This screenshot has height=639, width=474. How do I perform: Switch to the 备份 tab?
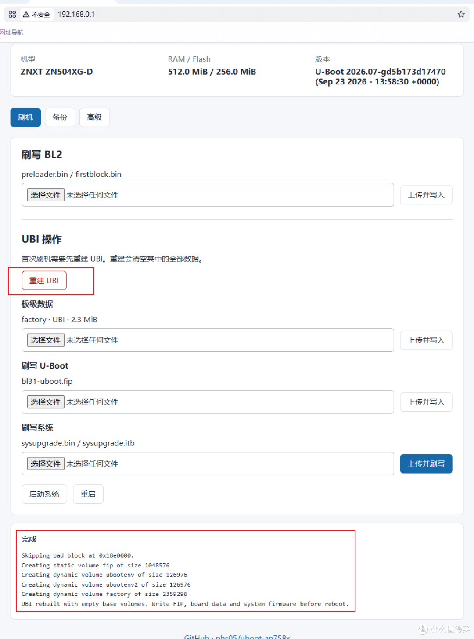click(60, 117)
